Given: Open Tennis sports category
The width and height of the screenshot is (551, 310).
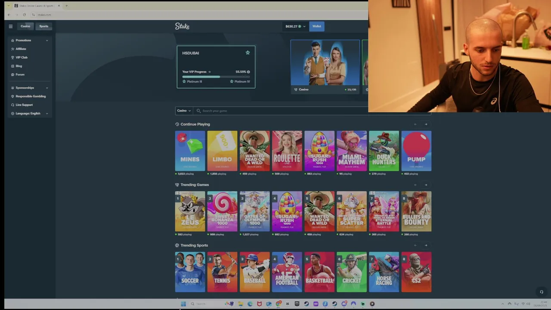Looking at the screenshot, I should point(222,272).
